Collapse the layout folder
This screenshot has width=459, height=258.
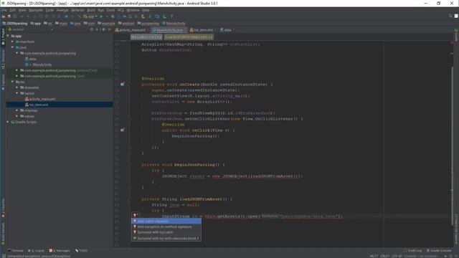17,93
